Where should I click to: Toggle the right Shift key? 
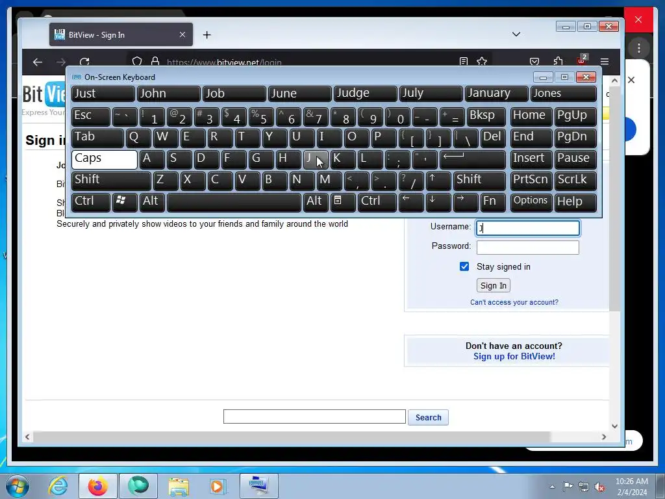pos(480,181)
